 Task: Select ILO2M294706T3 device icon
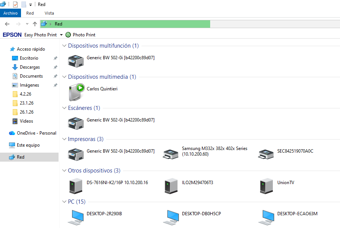pos(171,186)
